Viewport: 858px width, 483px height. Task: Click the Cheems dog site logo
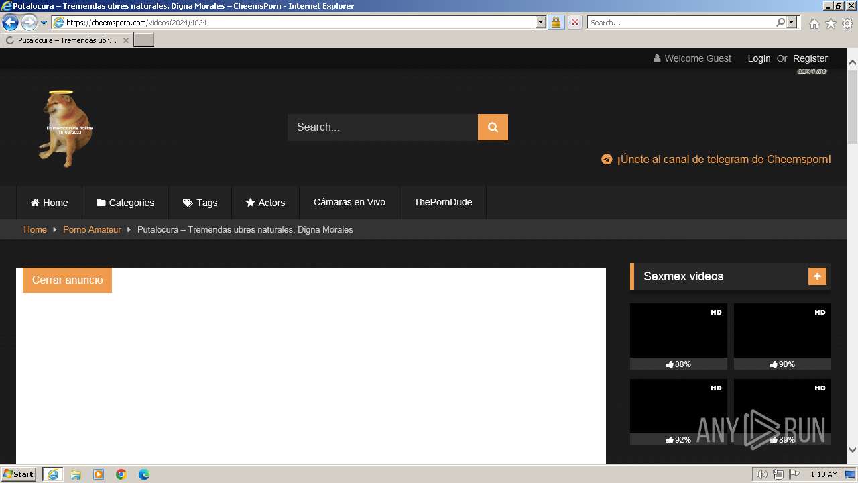coord(66,128)
